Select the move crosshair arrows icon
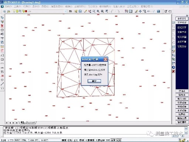 coord(140,11)
